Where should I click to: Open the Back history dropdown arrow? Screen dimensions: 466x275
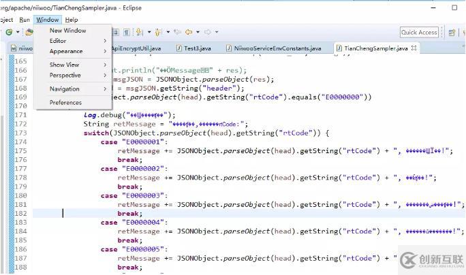point(198,32)
